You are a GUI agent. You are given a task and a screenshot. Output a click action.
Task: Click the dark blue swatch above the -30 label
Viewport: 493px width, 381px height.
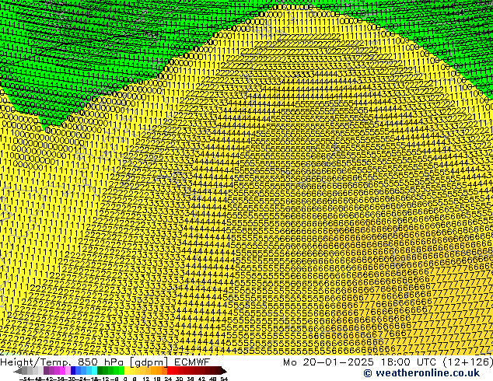pos(73,370)
